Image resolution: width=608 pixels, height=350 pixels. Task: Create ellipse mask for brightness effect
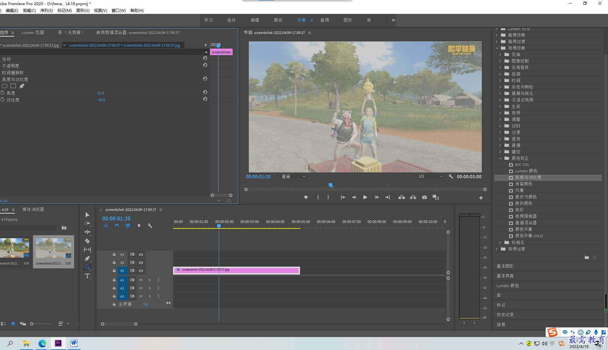click(5, 86)
